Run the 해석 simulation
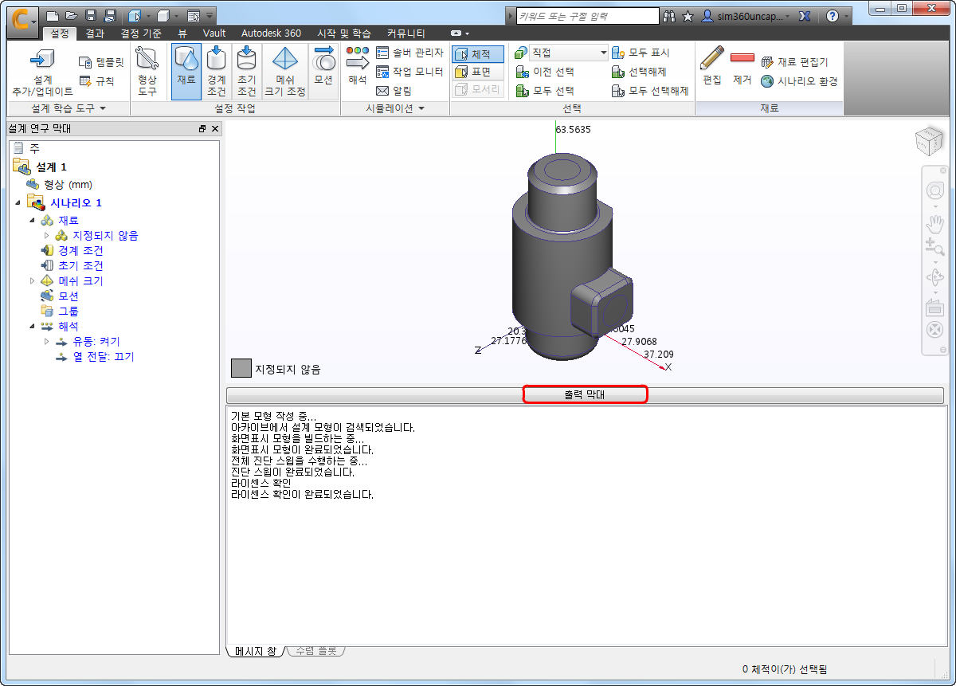Image resolution: width=956 pixels, height=686 pixels. tap(357, 66)
